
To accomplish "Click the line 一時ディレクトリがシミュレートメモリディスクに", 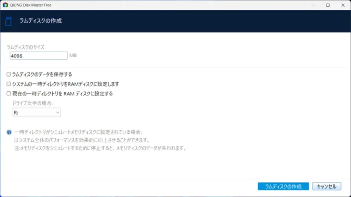I will [78, 132].
